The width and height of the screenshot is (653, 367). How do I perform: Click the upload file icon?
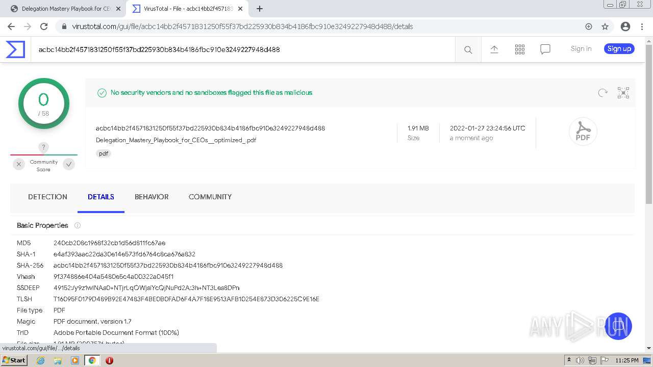click(x=494, y=49)
